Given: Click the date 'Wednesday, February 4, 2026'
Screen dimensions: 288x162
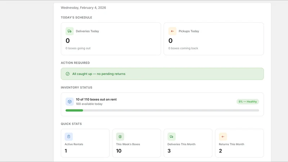Looking at the screenshot, I should click(x=84, y=8).
